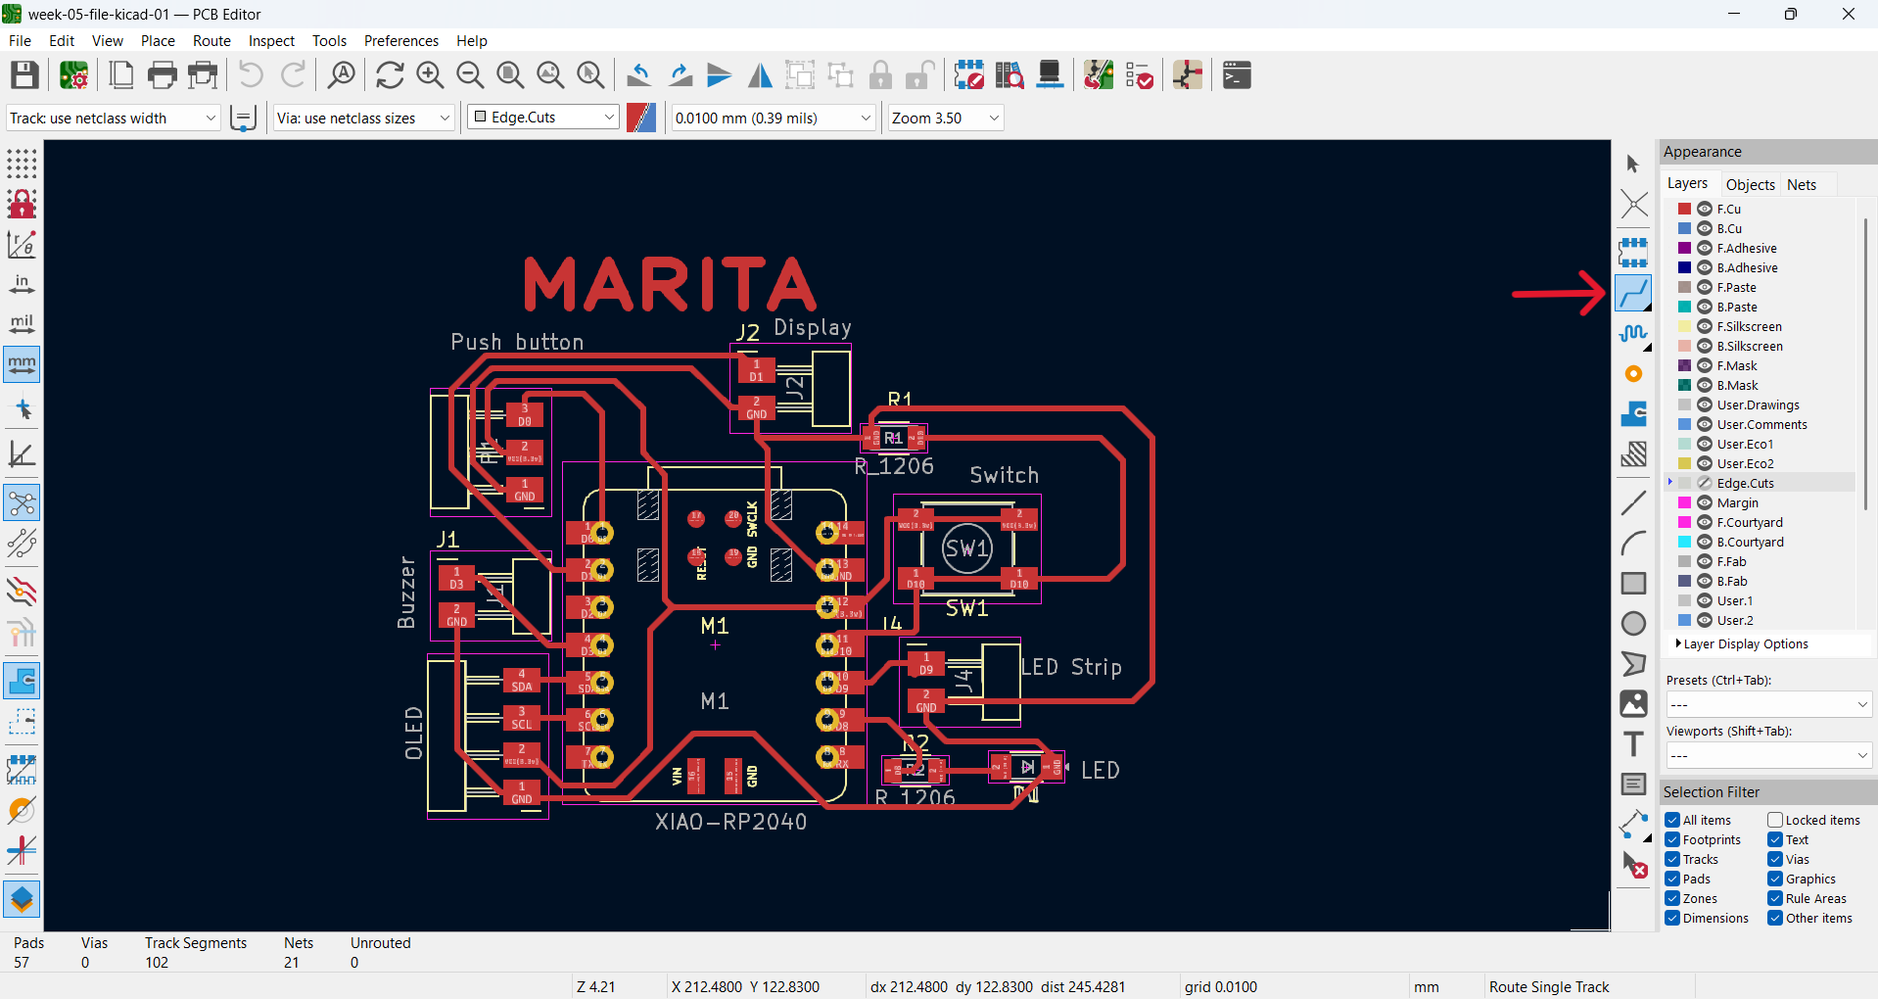This screenshot has width=1878, height=999.
Task: Open Track width dropdown
Action: (x=113, y=118)
